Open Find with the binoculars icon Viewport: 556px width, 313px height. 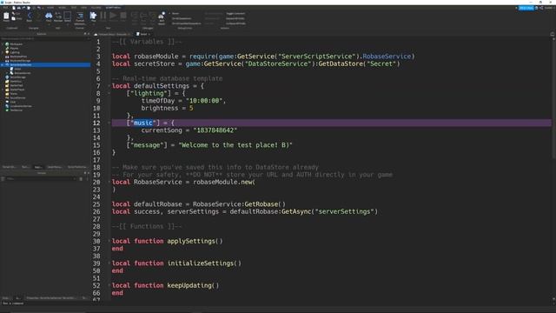[49, 17]
